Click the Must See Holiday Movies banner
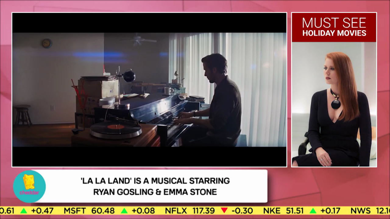This screenshot has height=219, width=390. pos(334,27)
